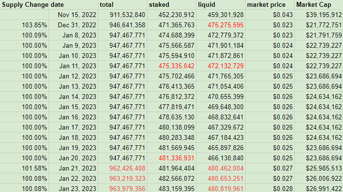343x192 pixels.
Task: Click staked cell 475,594,910
Action: [x=172, y=56]
